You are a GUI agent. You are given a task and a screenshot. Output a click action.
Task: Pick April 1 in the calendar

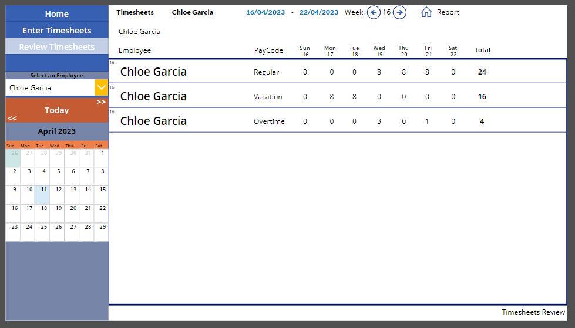[101, 158]
